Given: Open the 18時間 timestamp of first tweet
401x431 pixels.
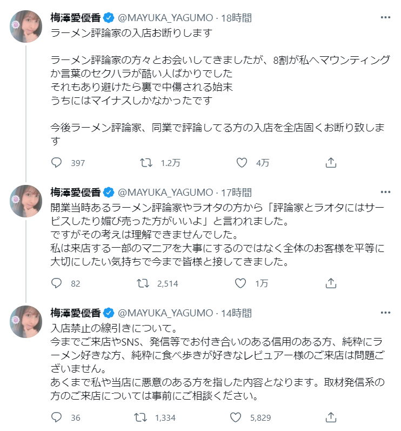Looking at the screenshot, I should coord(236,18).
